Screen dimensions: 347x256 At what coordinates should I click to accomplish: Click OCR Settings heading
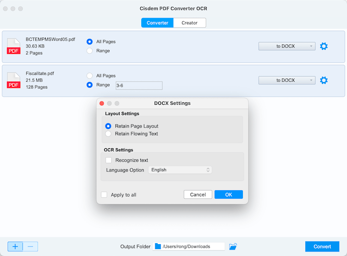[x=118, y=150]
